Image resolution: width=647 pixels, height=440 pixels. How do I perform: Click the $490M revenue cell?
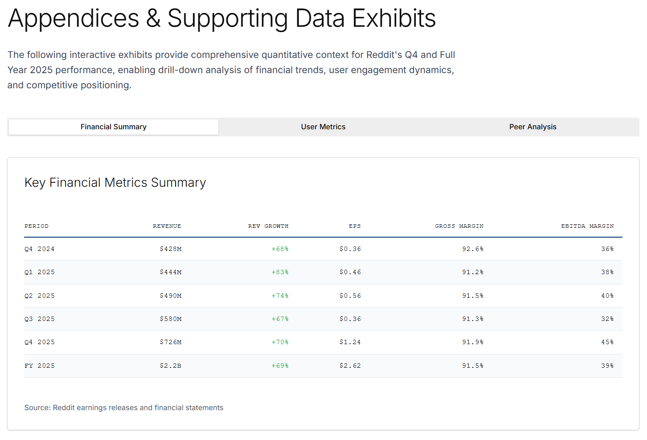point(171,296)
